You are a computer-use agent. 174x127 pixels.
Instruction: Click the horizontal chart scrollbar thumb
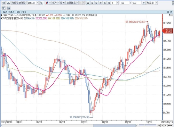(x=114, y=126)
